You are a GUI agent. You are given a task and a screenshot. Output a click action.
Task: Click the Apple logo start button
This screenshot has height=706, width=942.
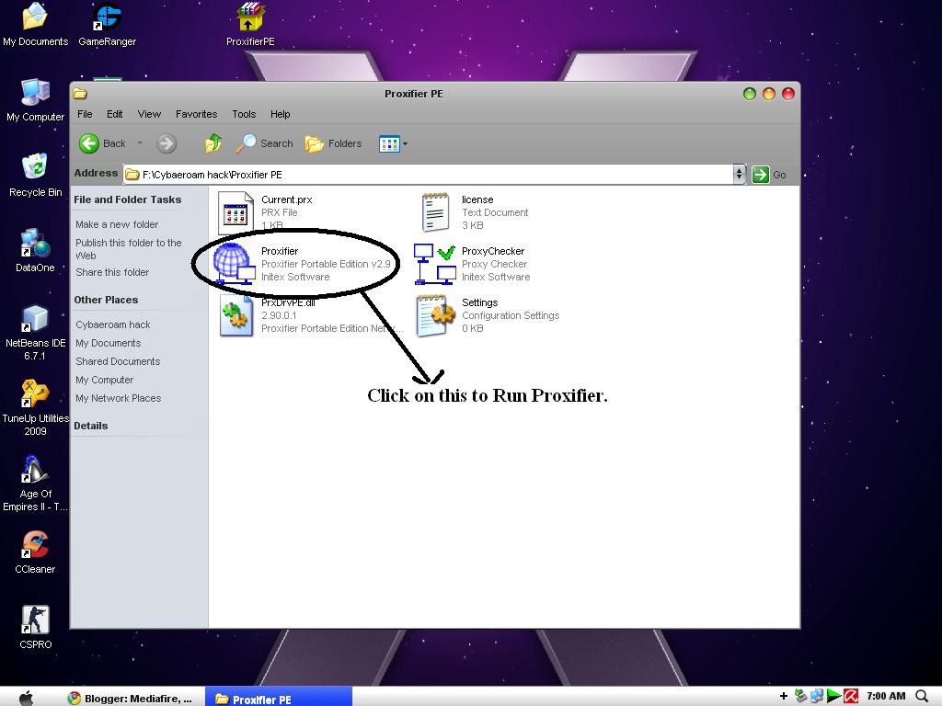pos(27,698)
